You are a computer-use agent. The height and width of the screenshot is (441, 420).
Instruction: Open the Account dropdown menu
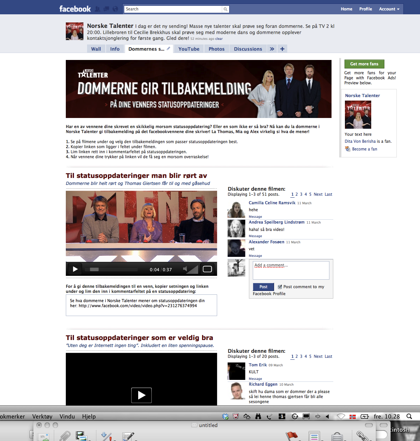[389, 9]
